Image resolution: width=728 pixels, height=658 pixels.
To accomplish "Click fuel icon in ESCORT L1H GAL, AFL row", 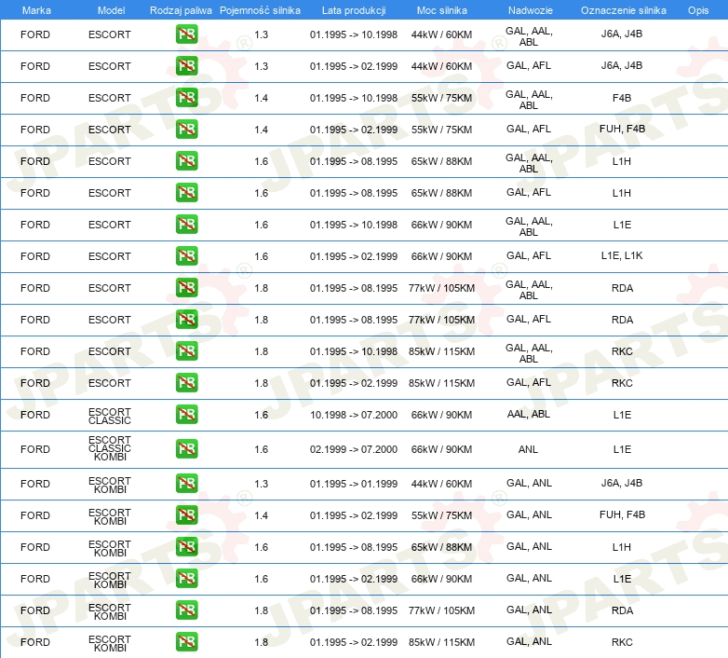I will (x=186, y=192).
